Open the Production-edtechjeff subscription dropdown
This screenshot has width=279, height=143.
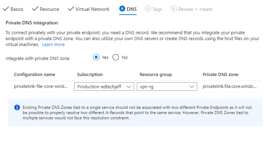(104, 86)
